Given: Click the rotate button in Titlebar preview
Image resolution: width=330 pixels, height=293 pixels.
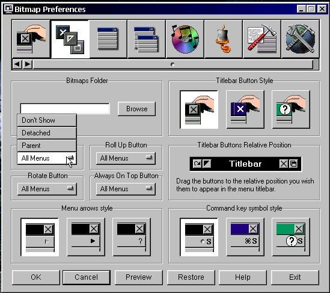Looking at the screenshot, I should pyautogui.click(x=197, y=164).
